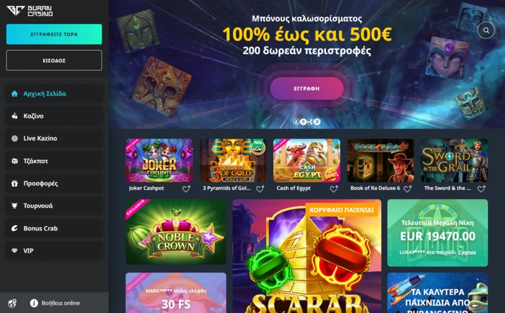Add Cash of Egypt to favorites

[334, 189]
